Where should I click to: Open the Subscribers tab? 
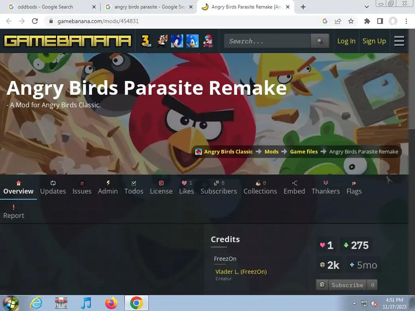click(218, 187)
